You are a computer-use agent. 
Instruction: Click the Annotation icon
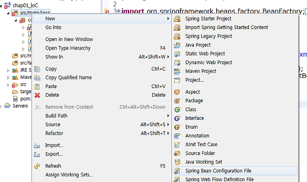click(x=177, y=136)
